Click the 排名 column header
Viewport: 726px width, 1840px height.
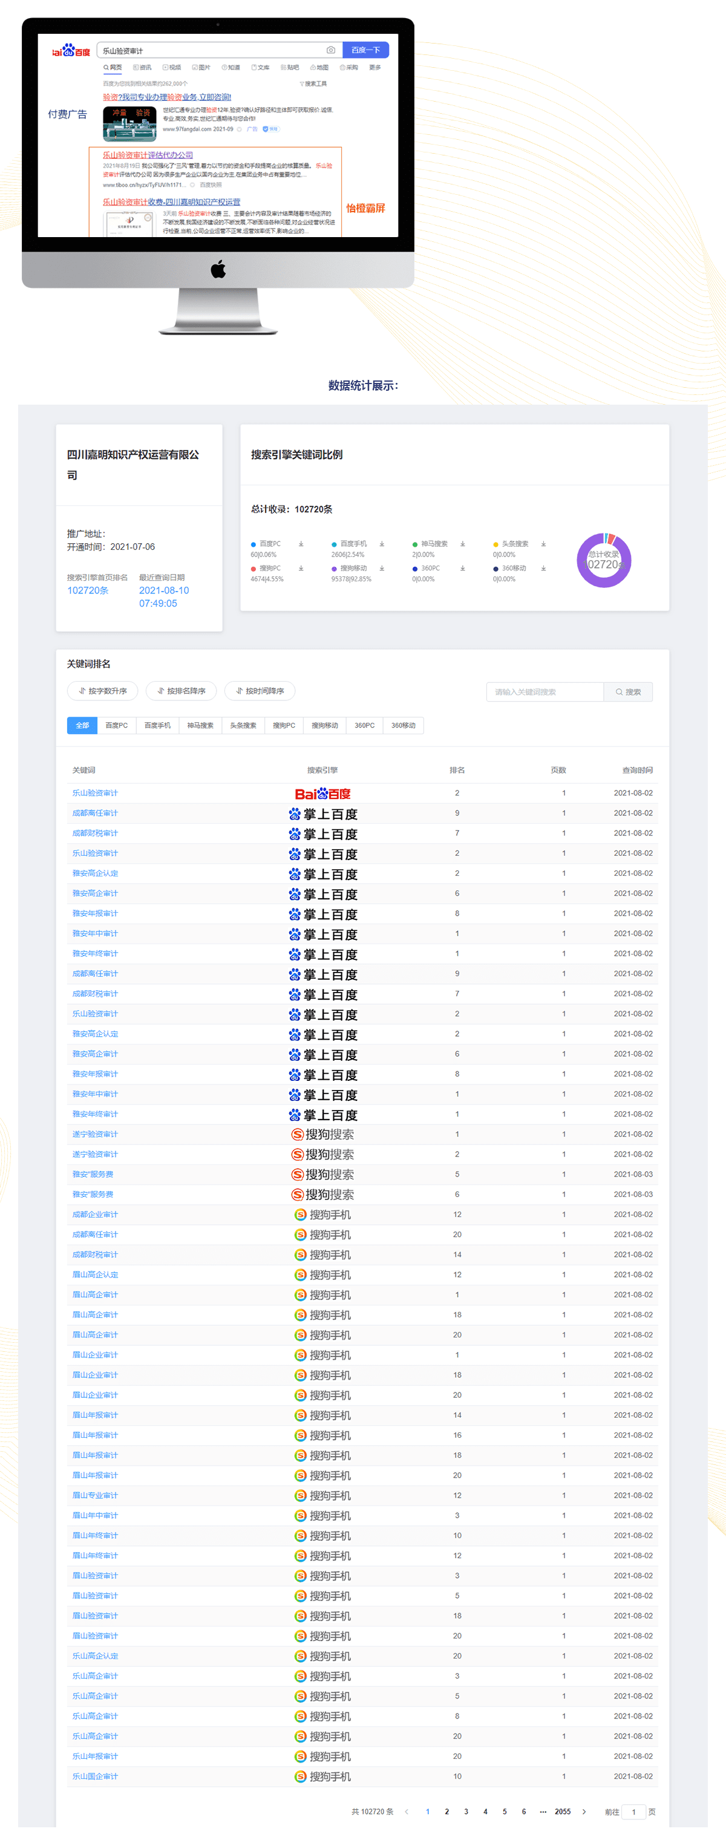[457, 770]
